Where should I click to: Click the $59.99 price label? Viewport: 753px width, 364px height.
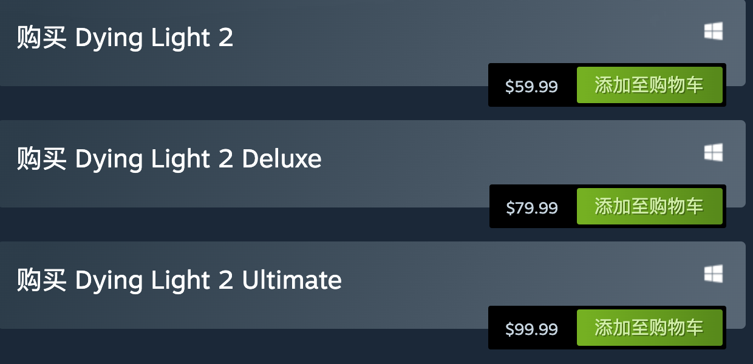click(531, 87)
